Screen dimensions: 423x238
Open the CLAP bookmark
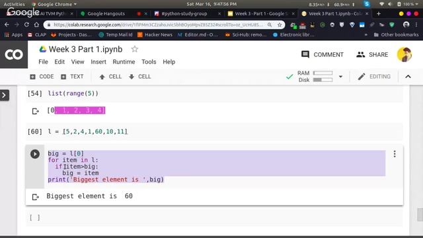point(37,34)
